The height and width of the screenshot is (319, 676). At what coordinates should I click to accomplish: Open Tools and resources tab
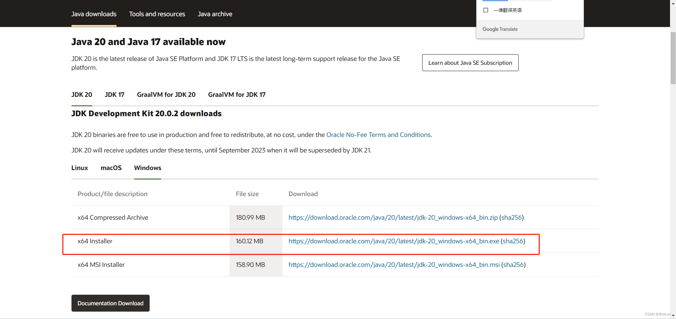pyautogui.click(x=157, y=14)
